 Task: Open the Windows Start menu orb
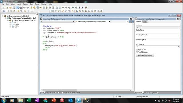pyautogui.click(x=4, y=100)
